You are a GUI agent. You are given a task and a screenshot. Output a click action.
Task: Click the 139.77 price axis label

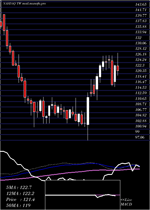141,16
